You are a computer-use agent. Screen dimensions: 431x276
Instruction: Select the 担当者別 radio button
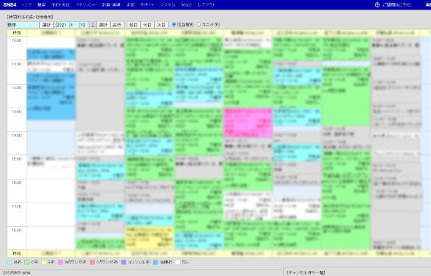(x=174, y=24)
